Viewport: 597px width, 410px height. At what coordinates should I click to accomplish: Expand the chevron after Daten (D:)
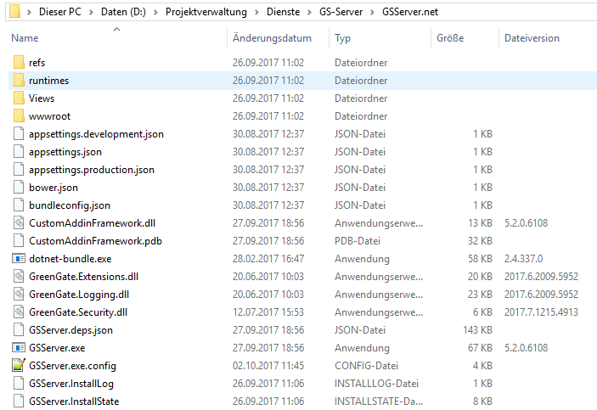[x=155, y=12]
